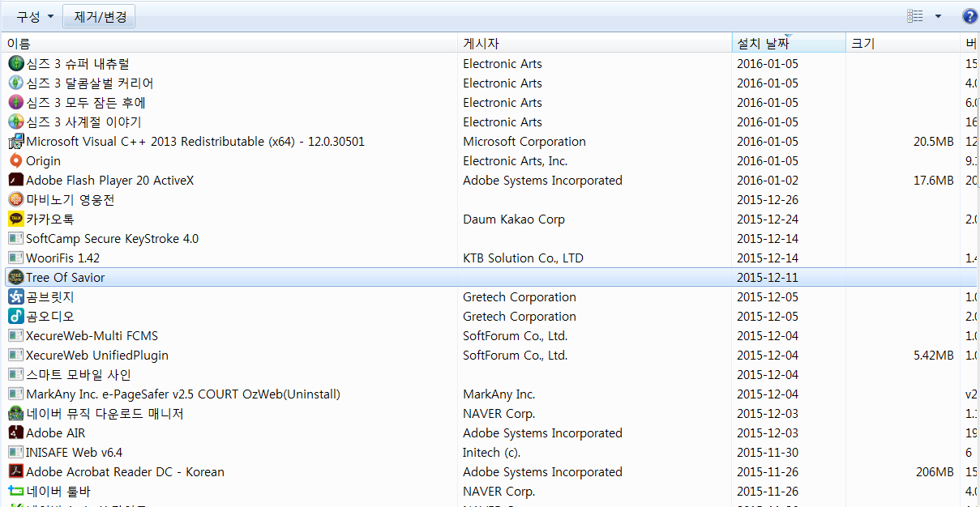Image resolution: width=980 pixels, height=507 pixels.
Task: Click the 카카오톡 yellow talk icon
Action: [x=16, y=219]
